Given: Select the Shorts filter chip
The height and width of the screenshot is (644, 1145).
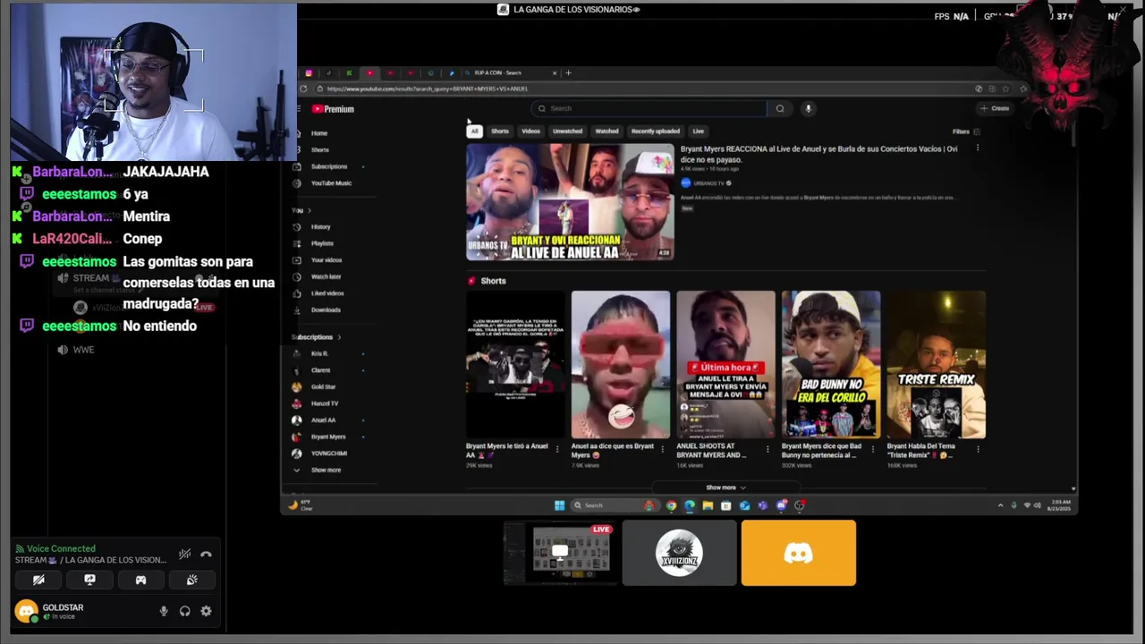Looking at the screenshot, I should tap(500, 131).
